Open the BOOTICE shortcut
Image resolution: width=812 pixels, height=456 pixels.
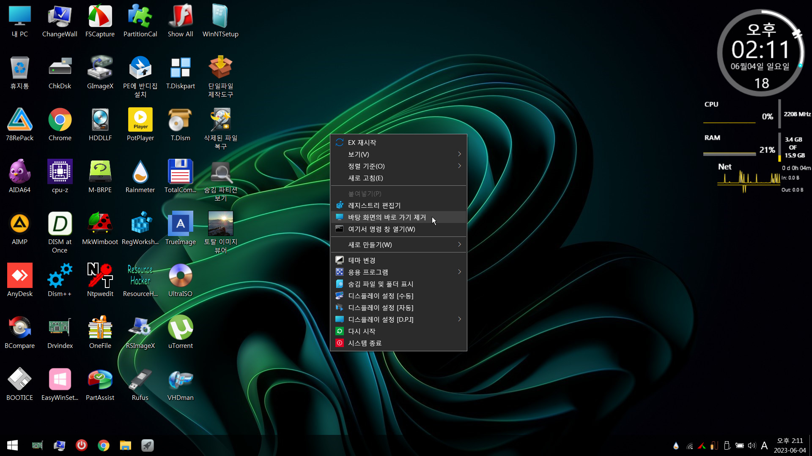tap(19, 385)
